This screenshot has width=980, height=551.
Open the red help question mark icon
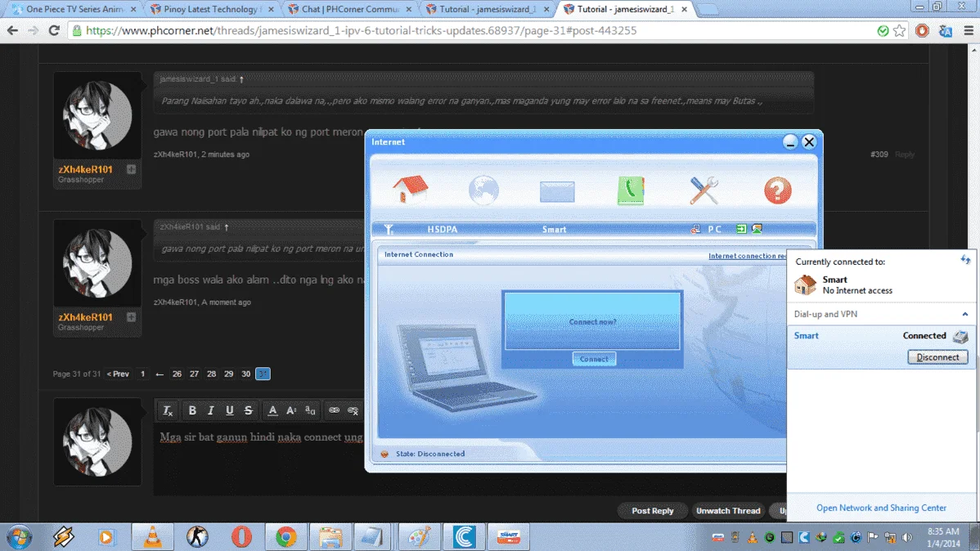[777, 190]
